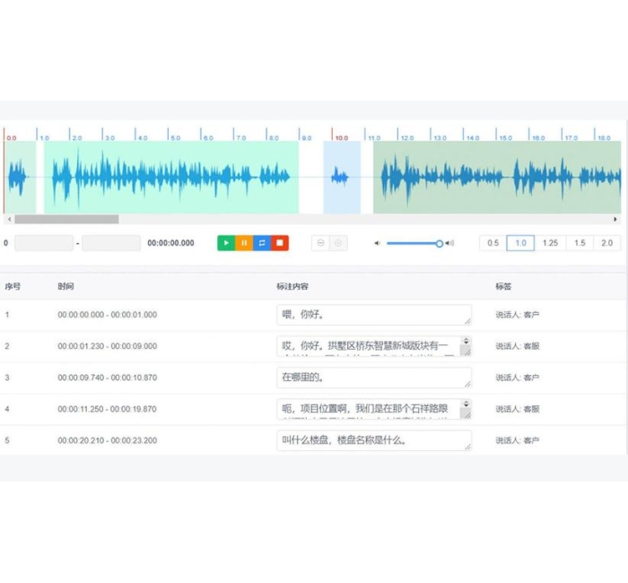Image resolution: width=628 pixels, height=583 pixels.
Task: Set playback speed to 2.0
Action: tap(607, 243)
